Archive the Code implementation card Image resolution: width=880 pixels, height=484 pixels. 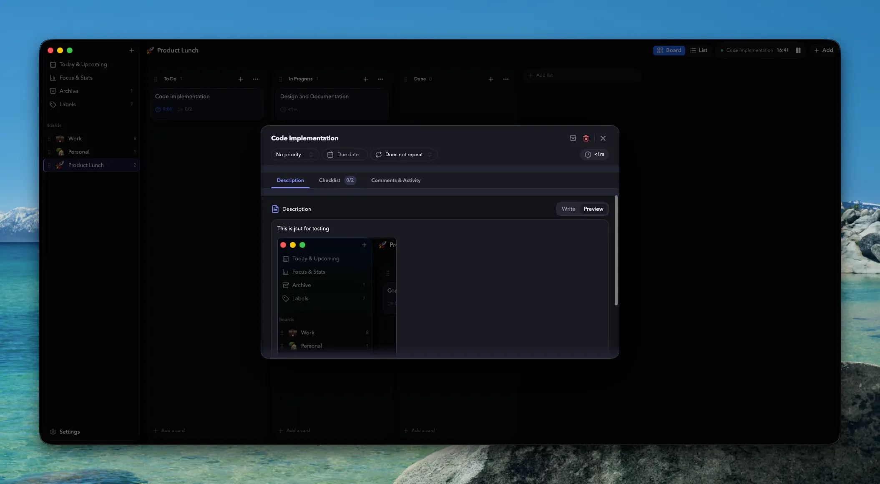click(x=573, y=138)
